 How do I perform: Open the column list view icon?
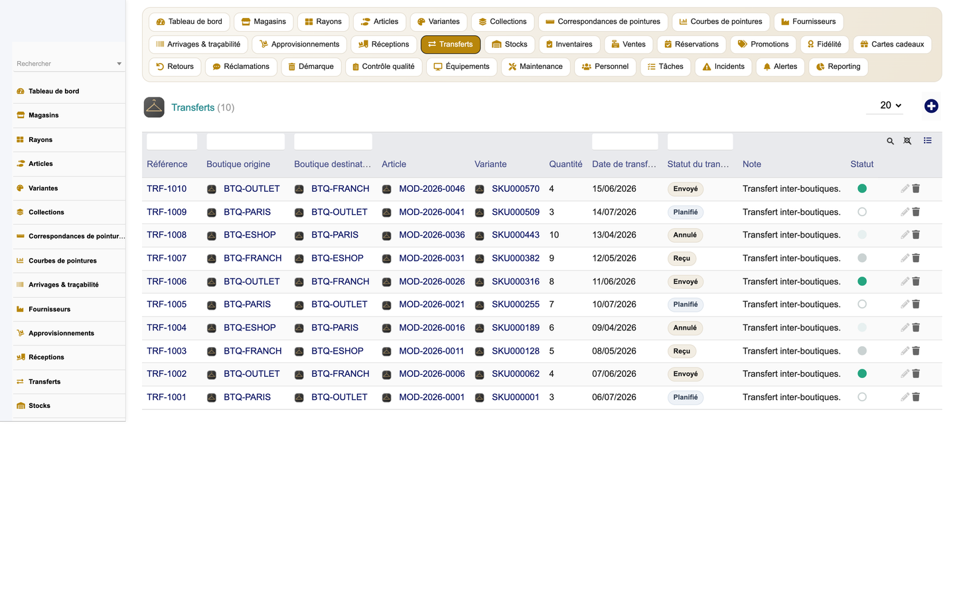(x=927, y=141)
